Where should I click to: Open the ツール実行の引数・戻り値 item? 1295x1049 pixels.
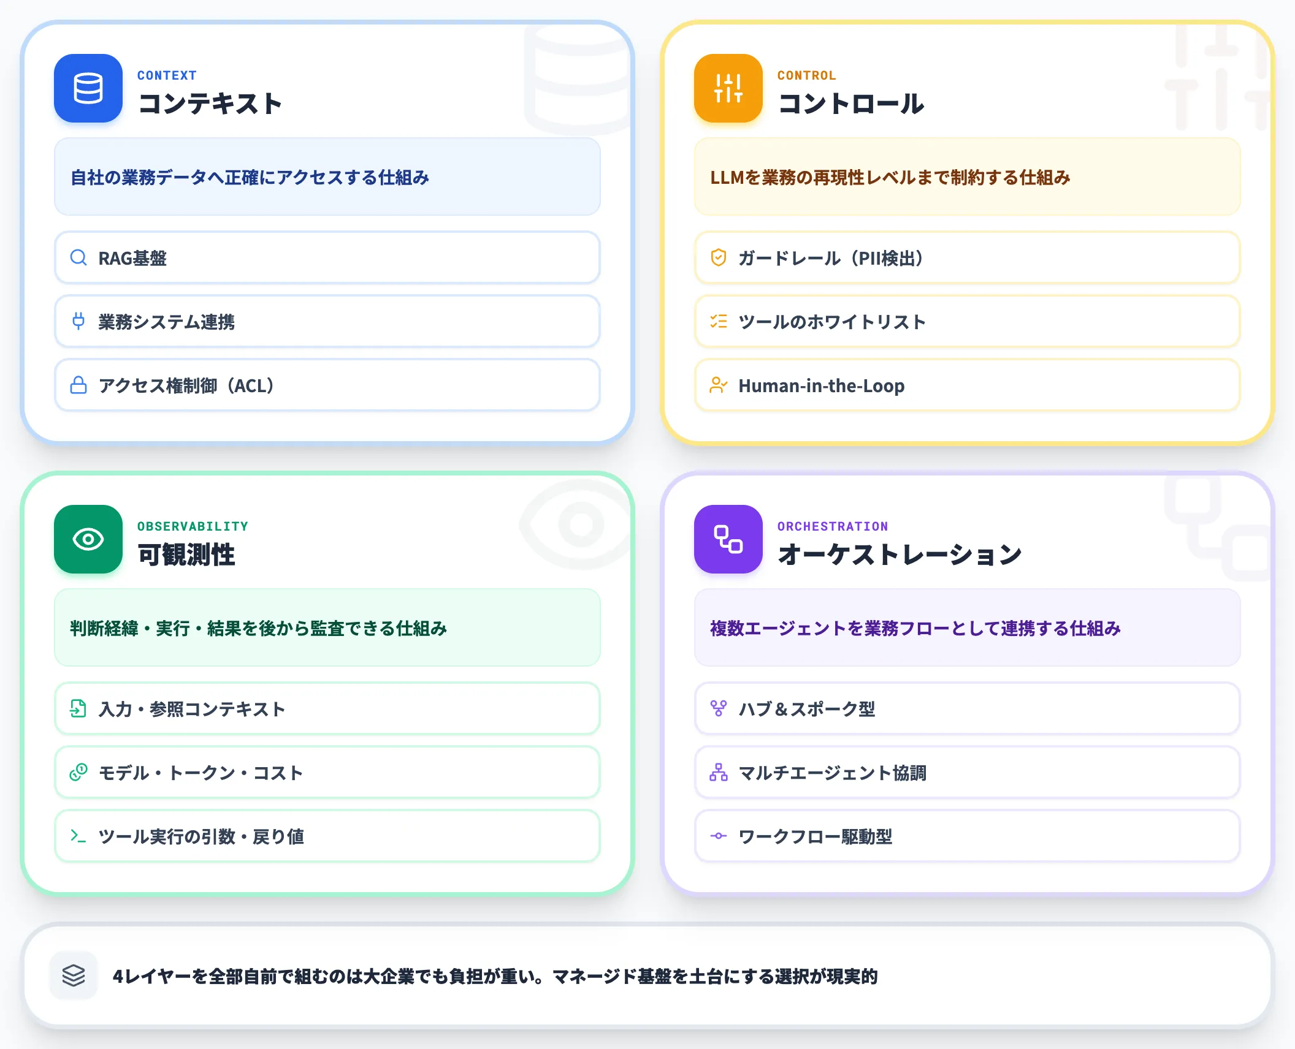click(327, 836)
